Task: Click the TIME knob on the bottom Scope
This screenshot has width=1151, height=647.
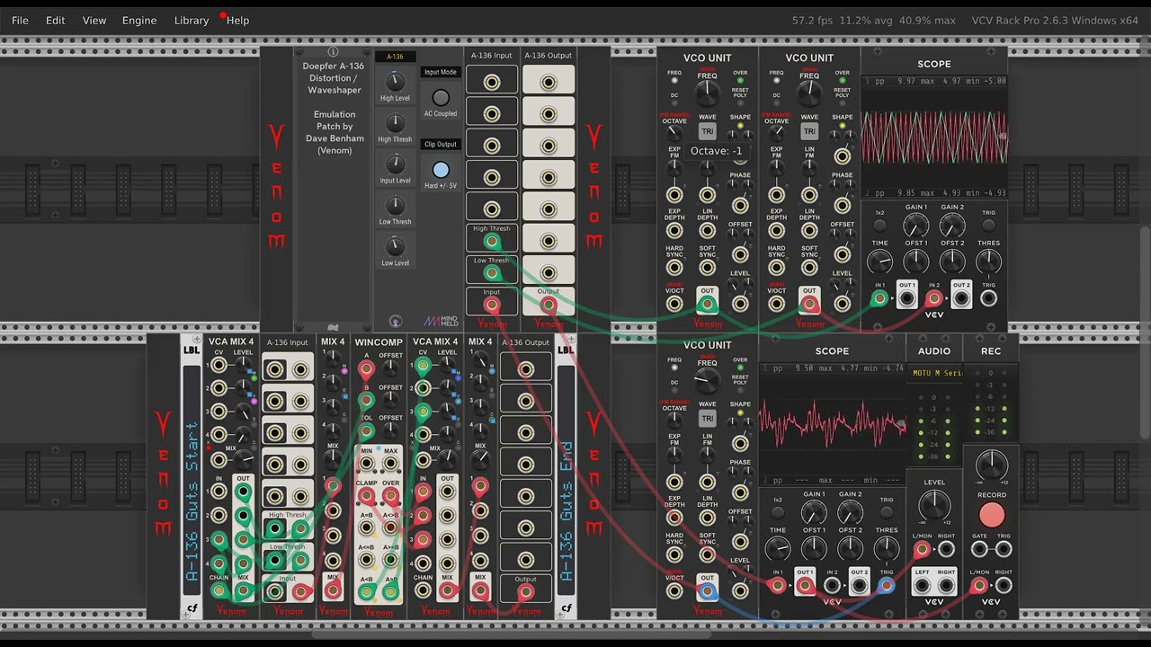Action: (x=778, y=549)
